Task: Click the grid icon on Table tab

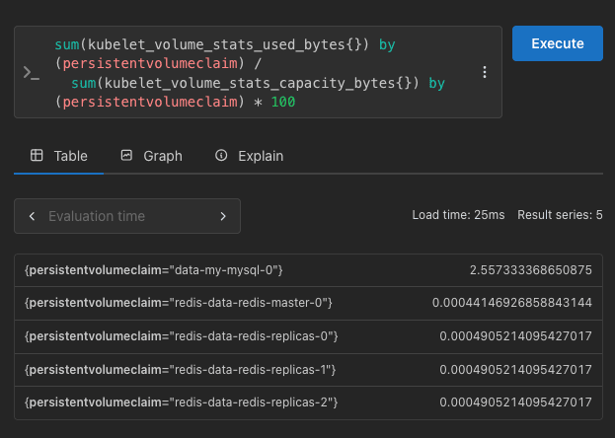Action: 37,156
